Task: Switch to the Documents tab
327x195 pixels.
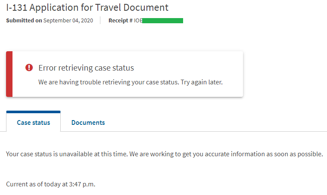Action: (x=88, y=123)
